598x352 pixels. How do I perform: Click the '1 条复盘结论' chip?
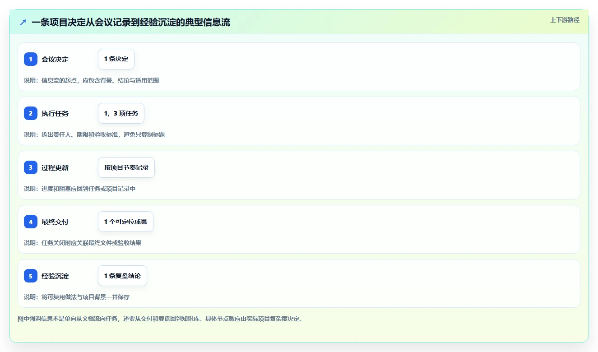122,276
